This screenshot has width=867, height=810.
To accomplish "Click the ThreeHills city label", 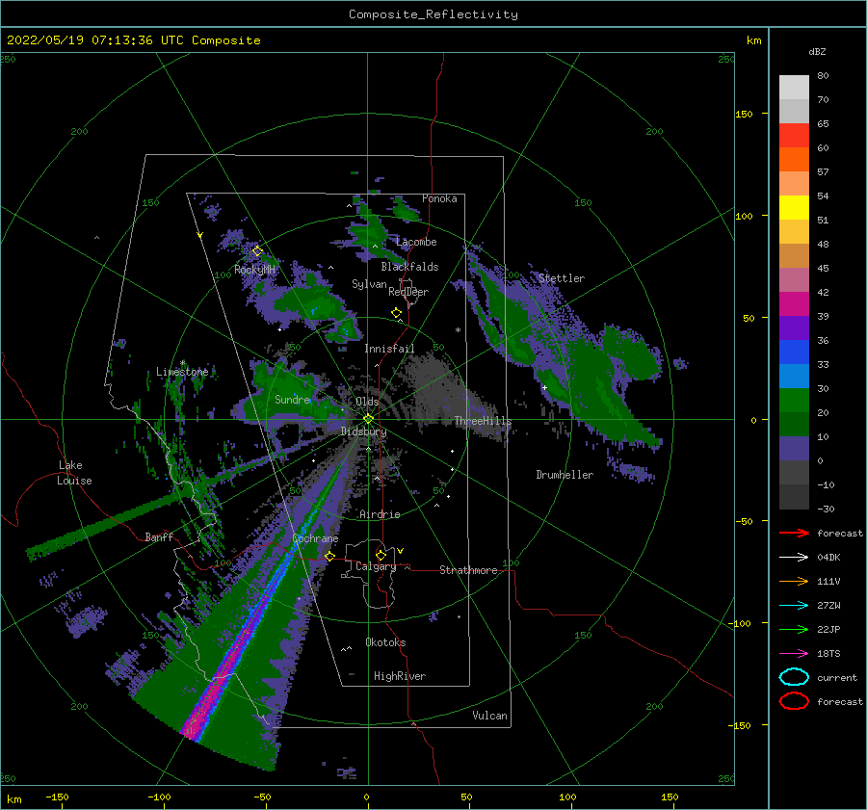I will click(483, 421).
